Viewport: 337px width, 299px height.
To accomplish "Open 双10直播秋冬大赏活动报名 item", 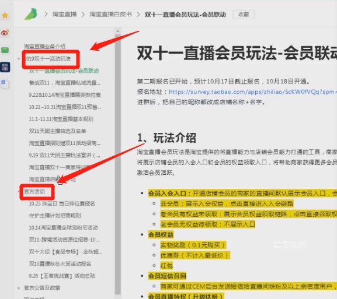I will [x=60, y=263].
